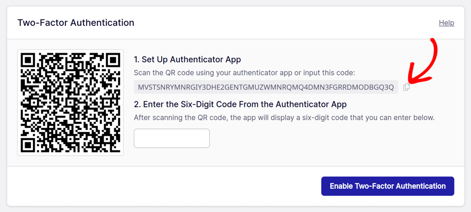Click Help in the top-right corner
The height and width of the screenshot is (212, 471).
click(446, 23)
